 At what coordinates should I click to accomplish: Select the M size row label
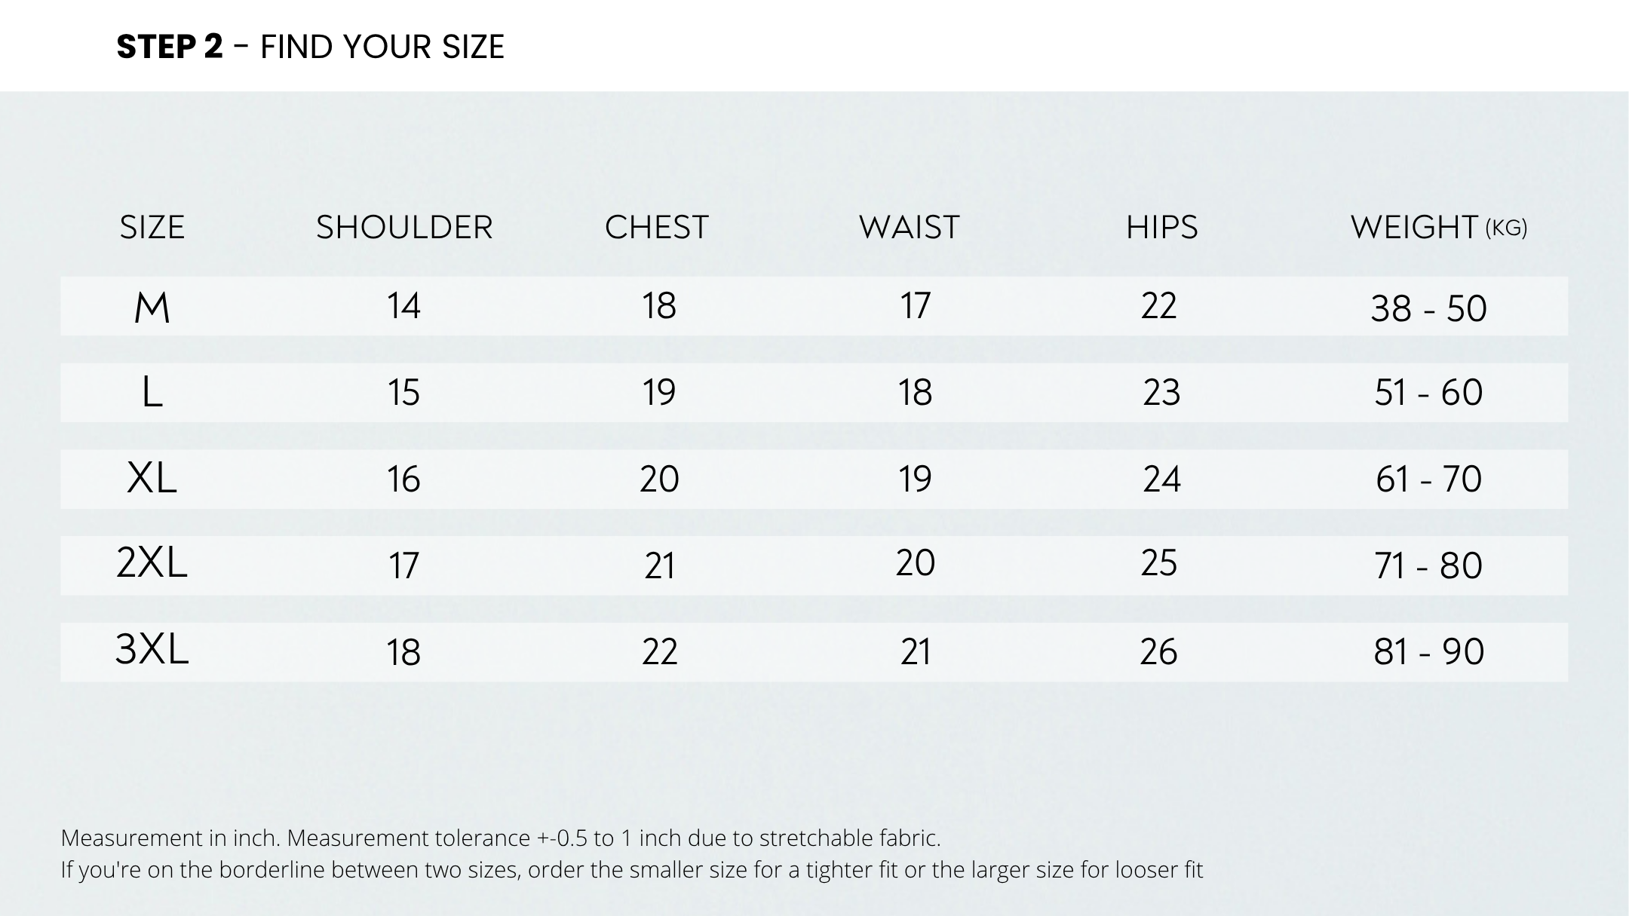pyautogui.click(x=152, y=307)
